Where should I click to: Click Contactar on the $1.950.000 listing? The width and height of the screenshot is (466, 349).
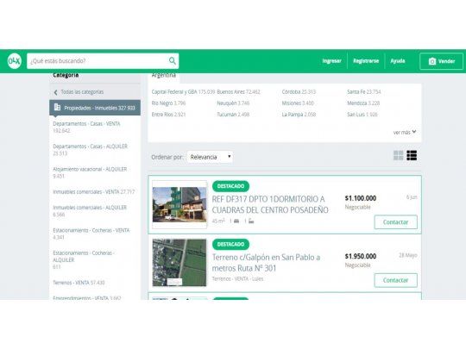pyautogui.click(x=395, y=280)
